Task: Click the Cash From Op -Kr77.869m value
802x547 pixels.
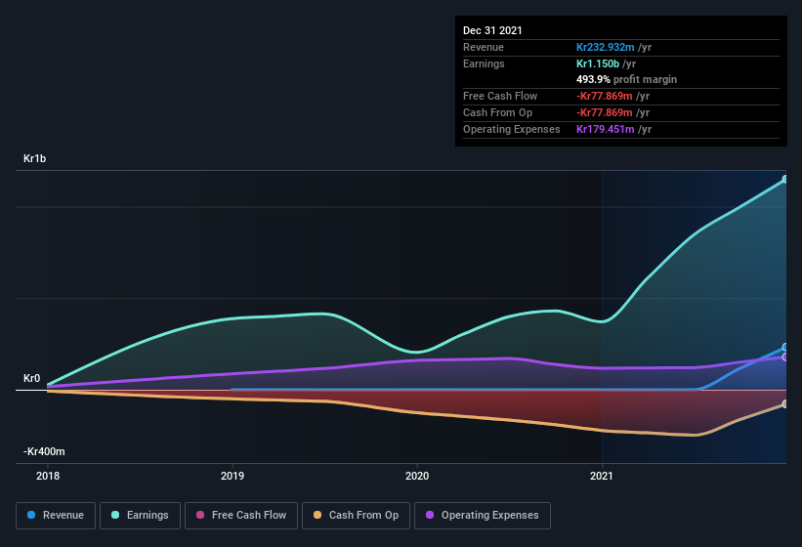Action: coord(605,112)
